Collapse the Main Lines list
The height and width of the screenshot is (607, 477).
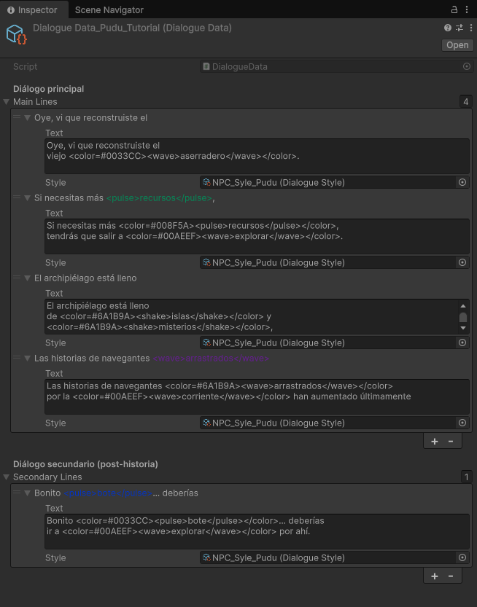[x=7, y=102]
